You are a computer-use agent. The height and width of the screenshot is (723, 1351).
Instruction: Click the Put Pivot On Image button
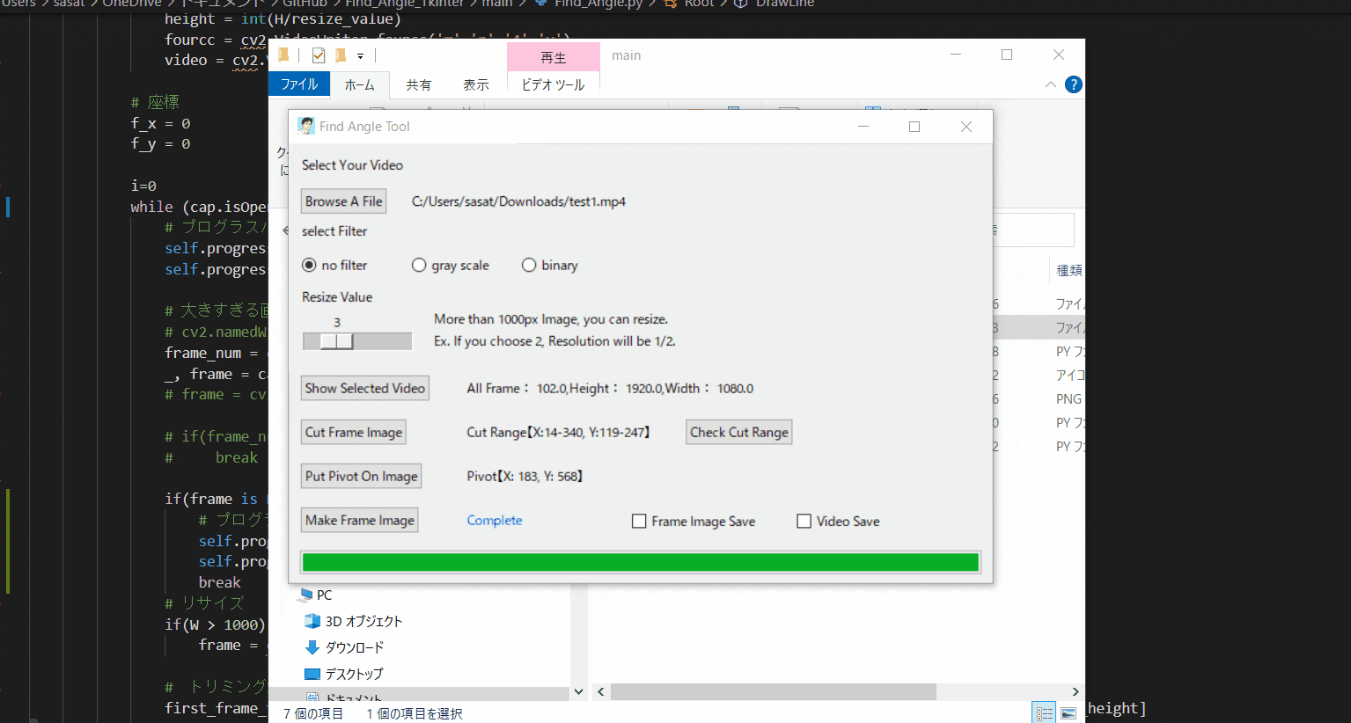362,476
